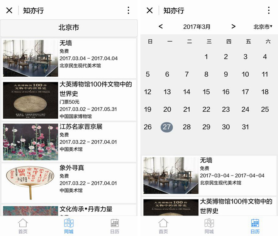Open the right screen's three-dot menu

click(x=269, y=10)
